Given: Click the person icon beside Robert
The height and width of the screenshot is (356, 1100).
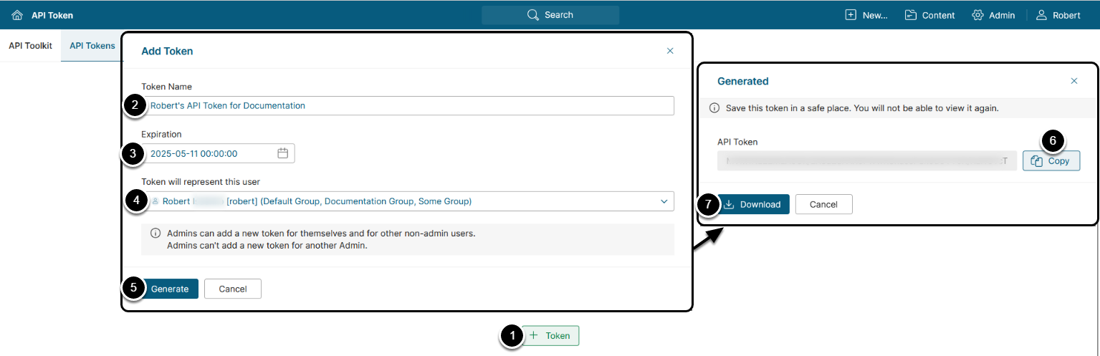Looking at the screenshot, I should tap(1041, 15).
